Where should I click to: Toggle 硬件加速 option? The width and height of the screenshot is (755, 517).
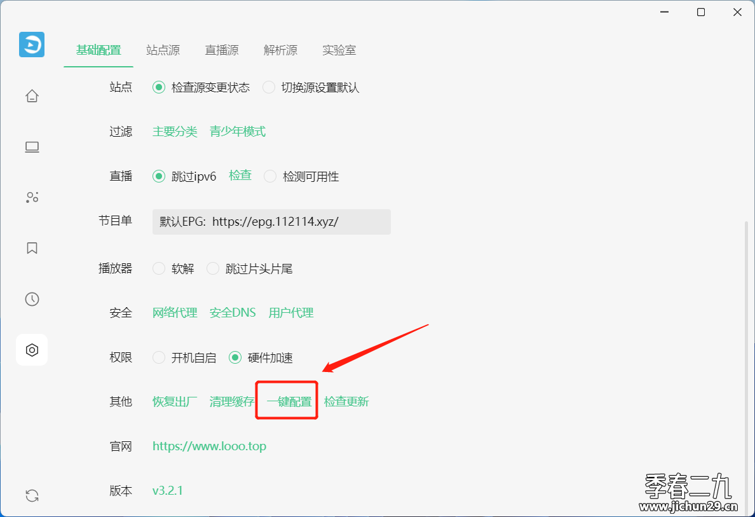click(x=261, y=357)
